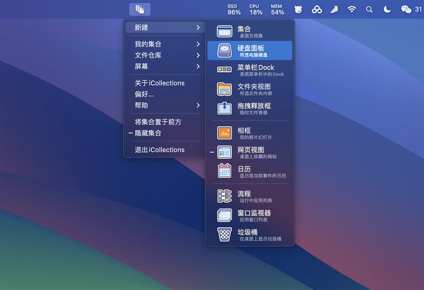Click the 文件夹视图 folder icon
The width and height of the screenshot is (424, 290).
pos(224,89)
